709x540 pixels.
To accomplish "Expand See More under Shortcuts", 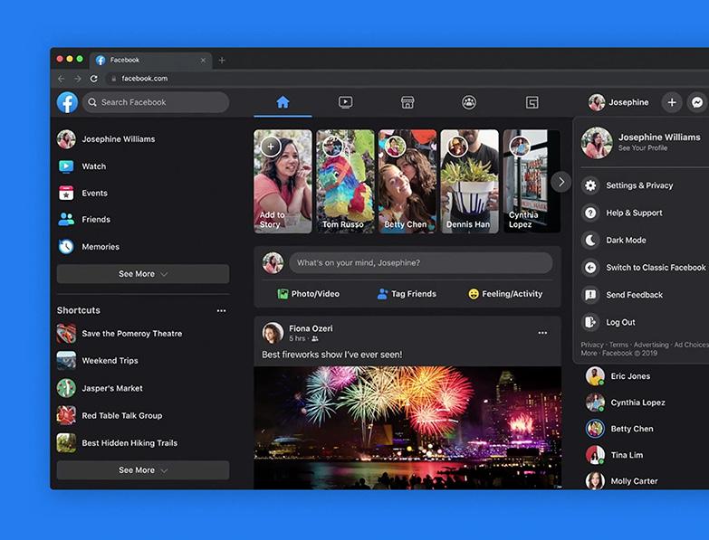I will 143,470.
